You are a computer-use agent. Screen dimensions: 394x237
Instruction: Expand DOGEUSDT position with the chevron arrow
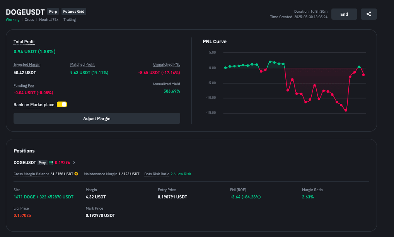pyautogui.click(x=74, y=163)
